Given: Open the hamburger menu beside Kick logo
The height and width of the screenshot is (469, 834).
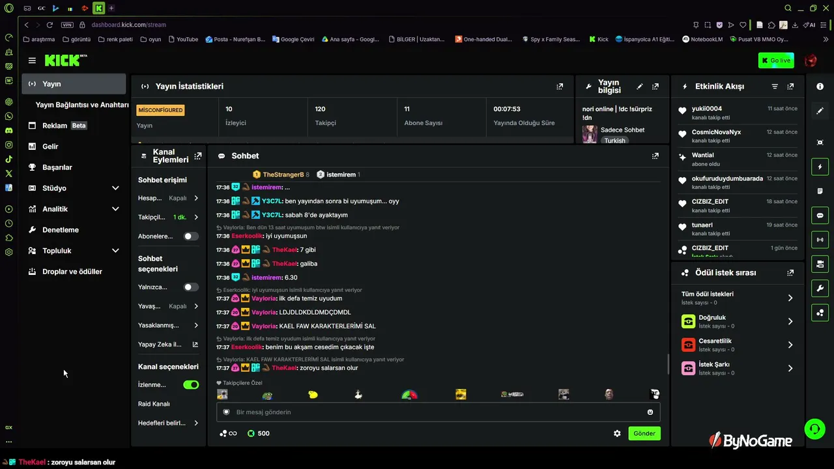Looking at the screenshot, I should 32,61.
